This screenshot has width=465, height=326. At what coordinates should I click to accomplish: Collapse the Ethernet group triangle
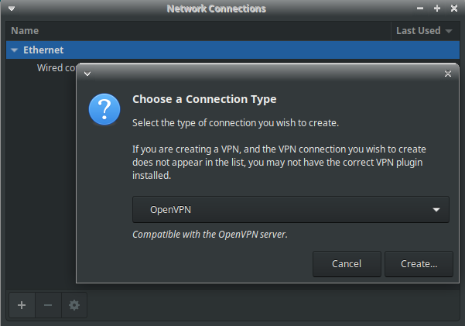[x=15, y=50]
